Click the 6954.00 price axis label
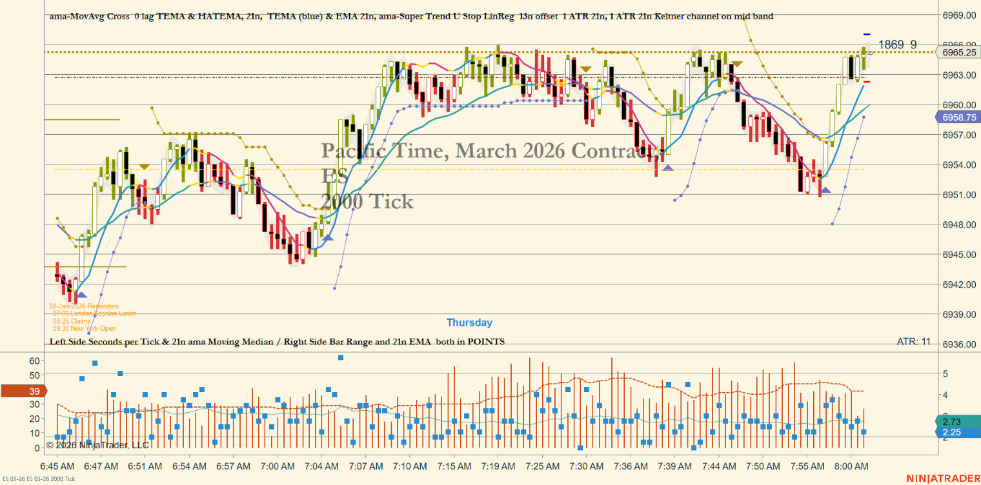 coord(958,164)
